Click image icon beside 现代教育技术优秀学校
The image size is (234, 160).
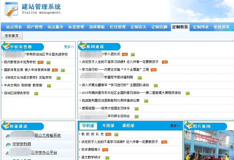[x=48, y=63]
